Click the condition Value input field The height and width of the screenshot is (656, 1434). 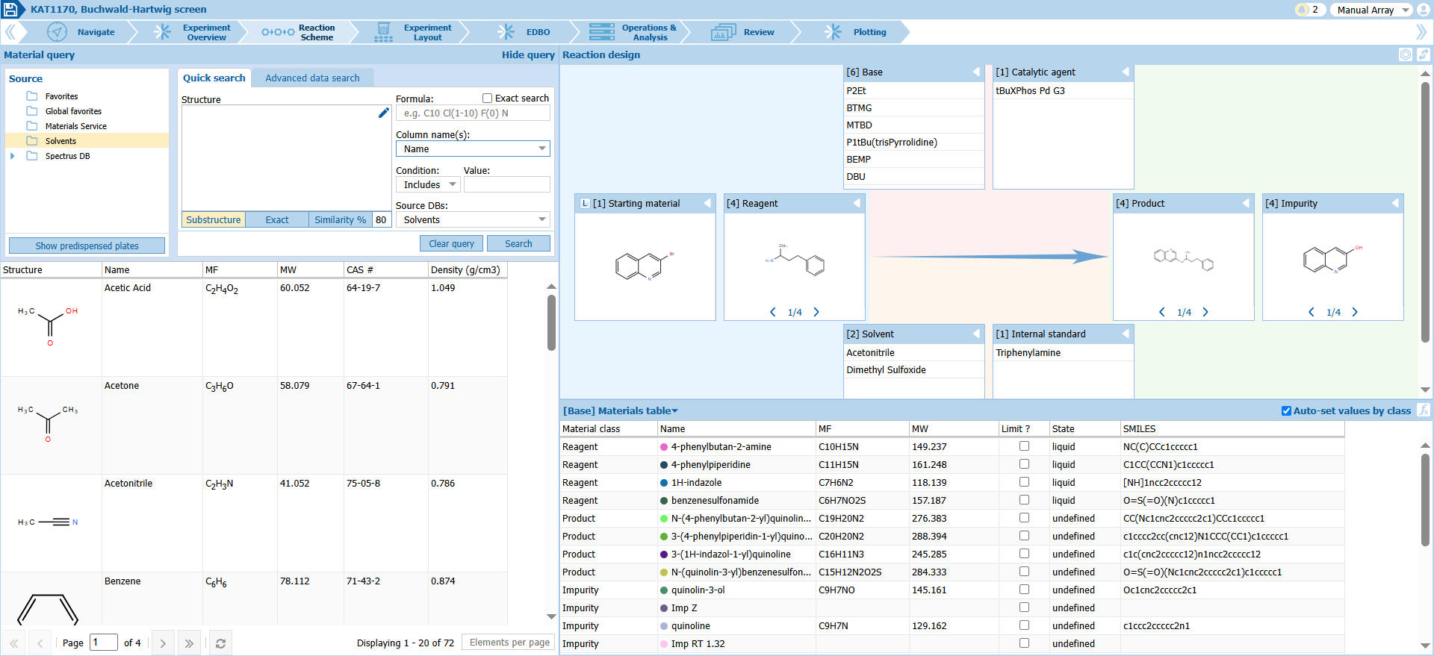click(506, 185)
